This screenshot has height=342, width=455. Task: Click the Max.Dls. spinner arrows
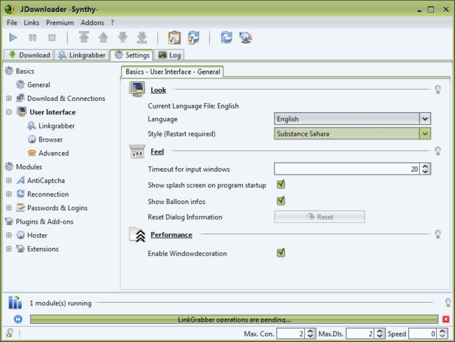379,334
